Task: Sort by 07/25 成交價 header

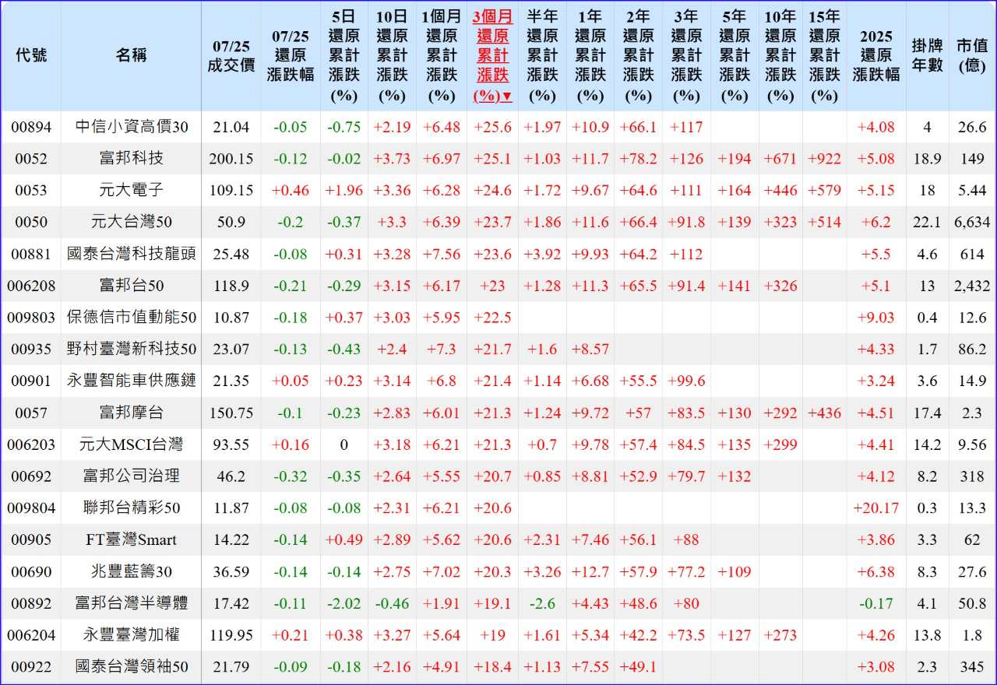Action: point(231,56)
